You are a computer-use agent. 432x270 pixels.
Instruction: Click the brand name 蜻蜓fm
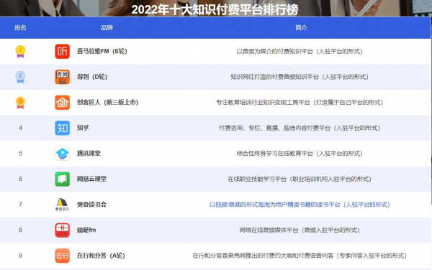pyautogui.click(x=86, y=231)
